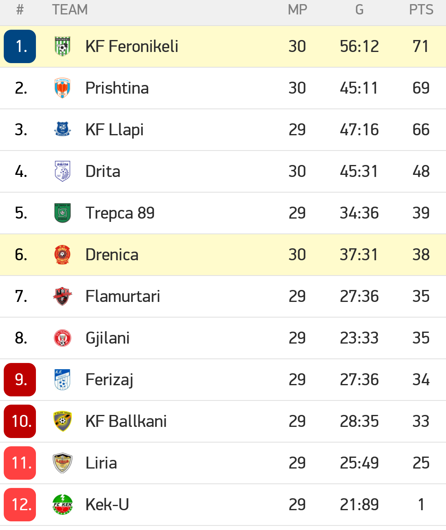Open the Trepca 89 green shield logo
The width and height of the screenshot is (446, 530).
[63, 213]
